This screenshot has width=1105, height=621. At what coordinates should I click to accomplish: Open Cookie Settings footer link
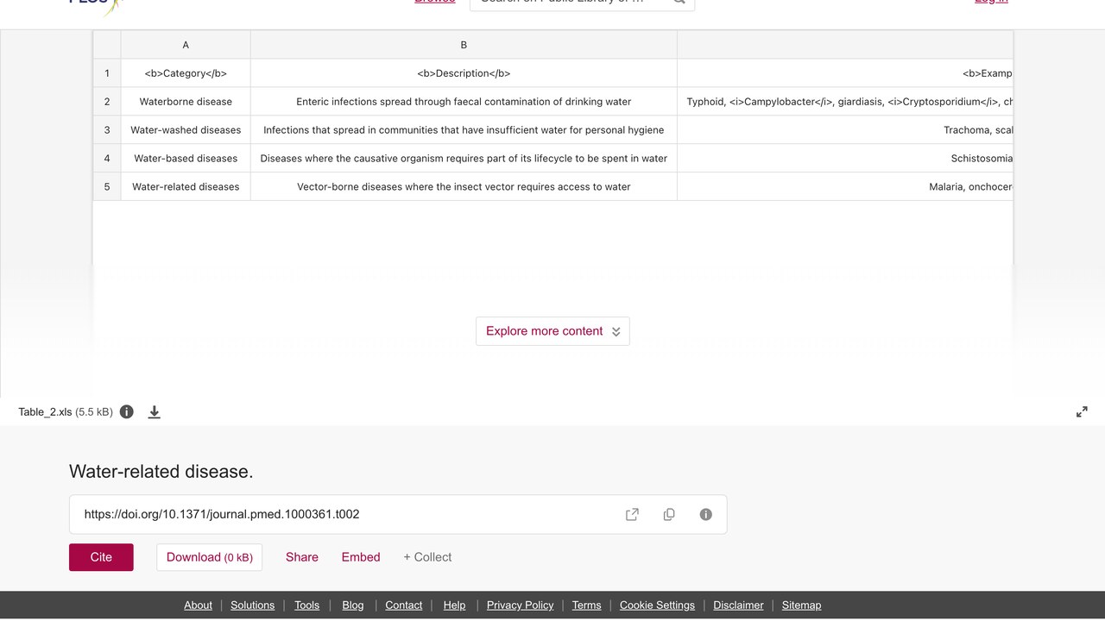pos(657,605)
